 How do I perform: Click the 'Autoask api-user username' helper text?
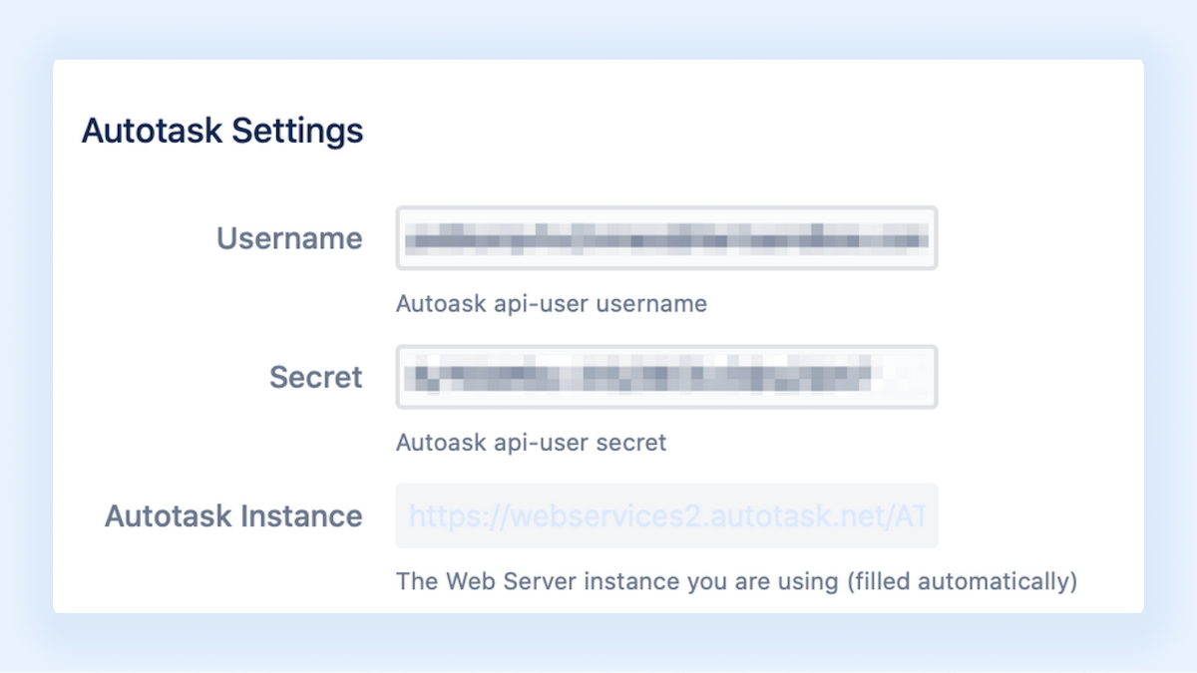[x=552, y=304]
